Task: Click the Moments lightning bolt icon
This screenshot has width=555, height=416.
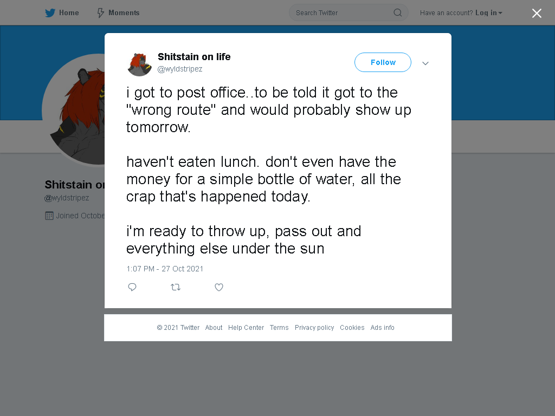Action: click(100, 13)
